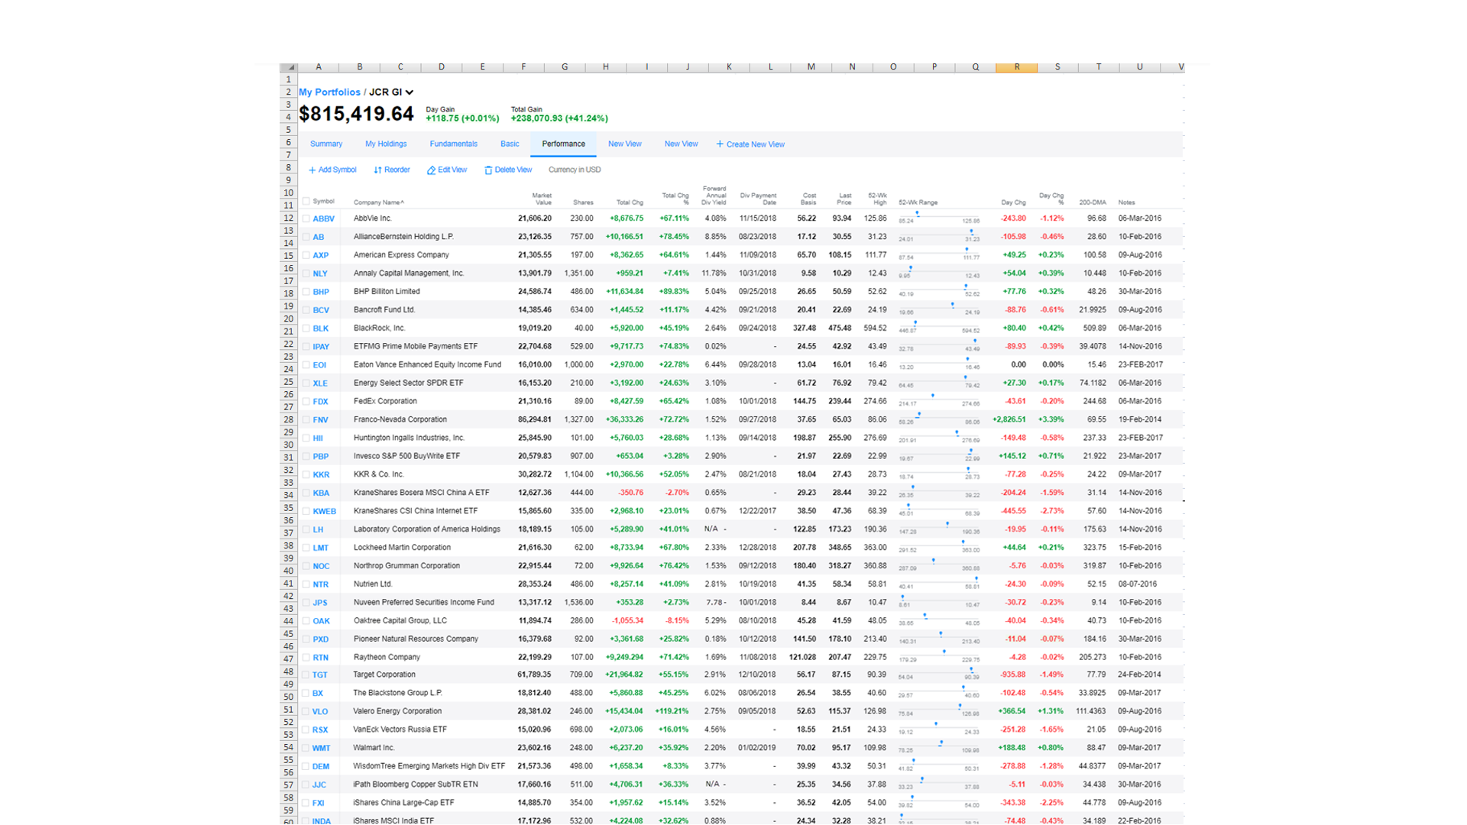Sort by Market Value column header
1467x825 pixels.
542,199
